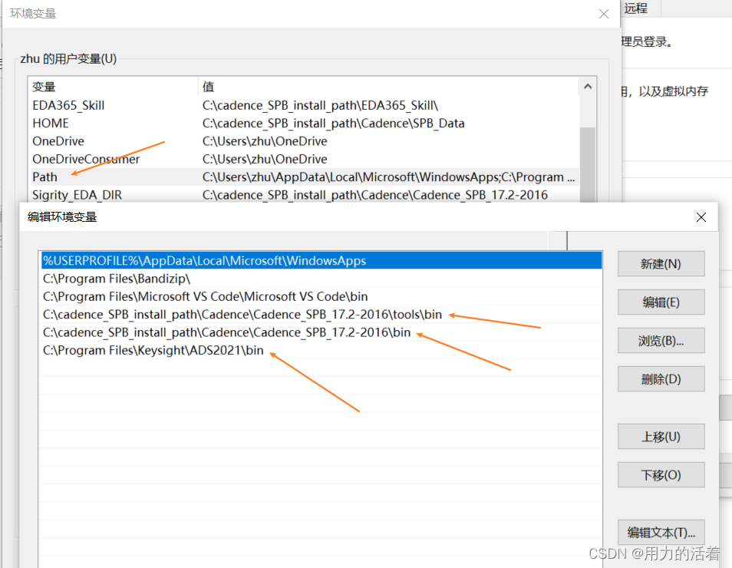Image resolution: width=732 pixels, height=568 pixels.
Task: Select the HOME user variable row
Action: click(x=305, y=124)
